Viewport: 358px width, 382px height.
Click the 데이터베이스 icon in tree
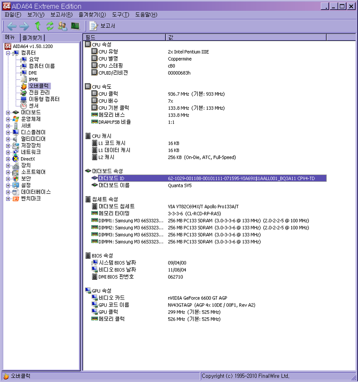coord(15,192)
